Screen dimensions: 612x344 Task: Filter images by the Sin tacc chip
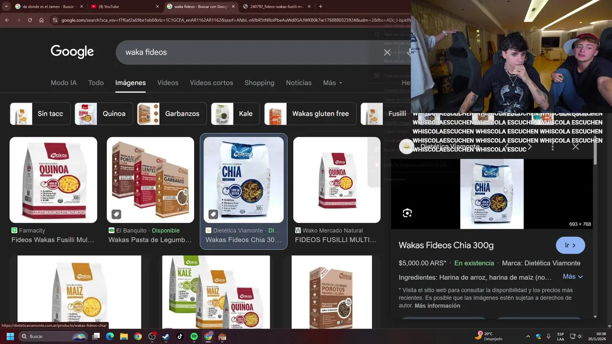pos(40,114)
